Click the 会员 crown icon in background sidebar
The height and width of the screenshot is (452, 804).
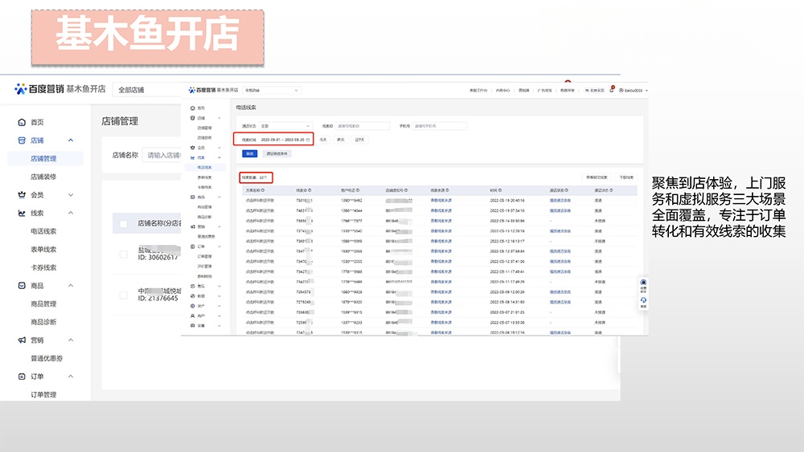tap(22, 195)
